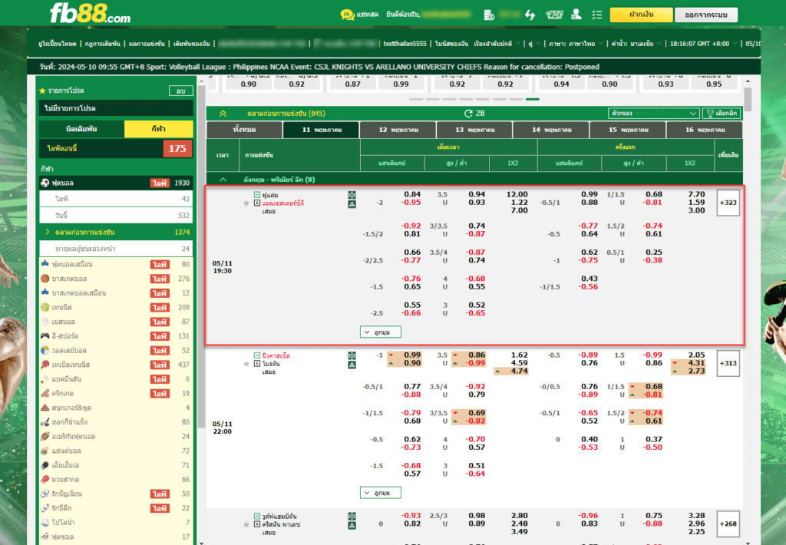Expand ตลาดก่อนการแข่งขัน 1374 in sidebar

click(117, 232)
